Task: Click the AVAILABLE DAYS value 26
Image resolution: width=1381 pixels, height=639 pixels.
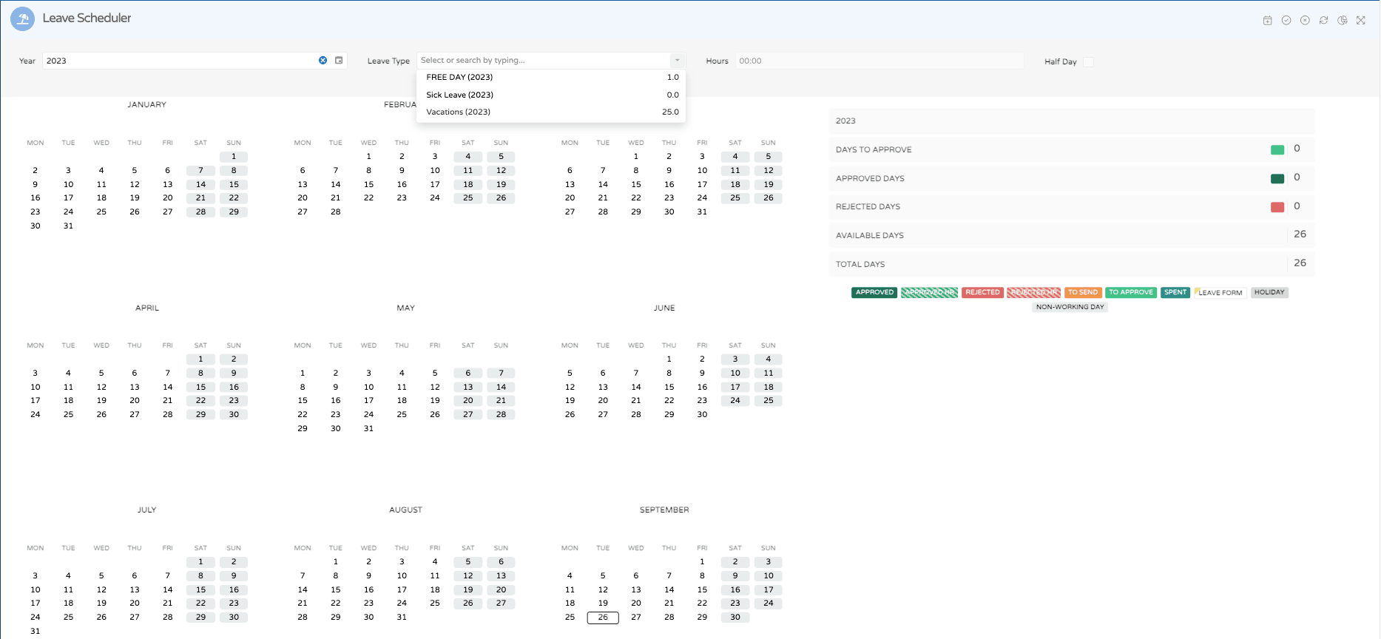Action: point(1300,234)
